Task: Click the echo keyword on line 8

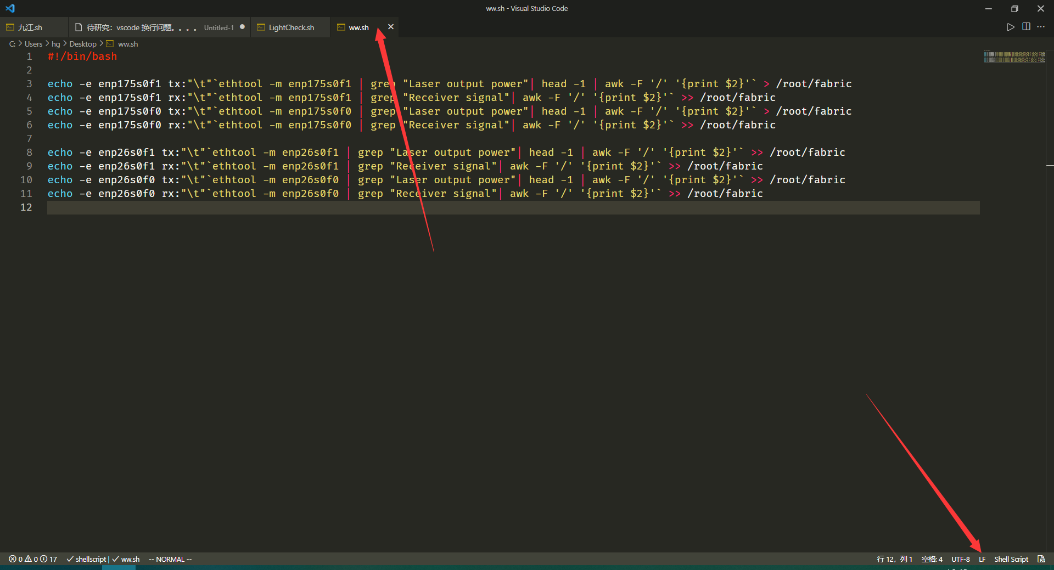Action: click(60, 153)
